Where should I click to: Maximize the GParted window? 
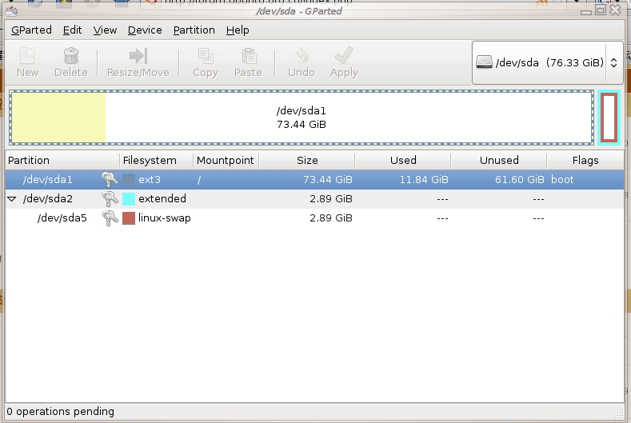601,10
